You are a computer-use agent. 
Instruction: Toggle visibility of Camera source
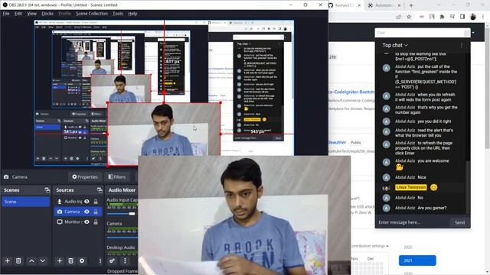[87, 212]
